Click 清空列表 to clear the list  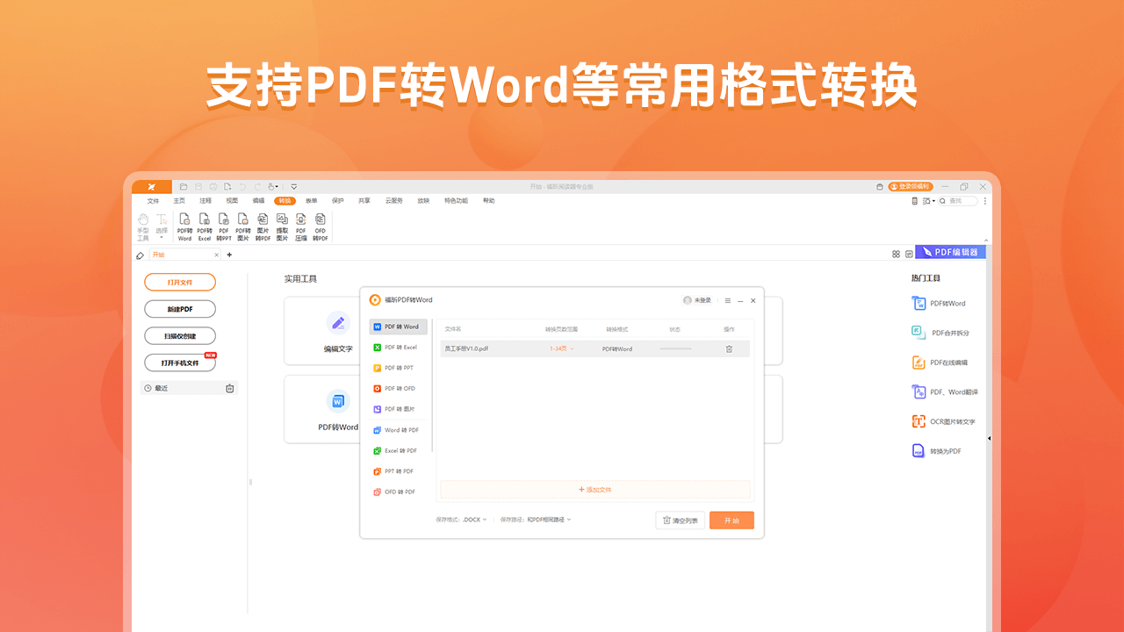680,520
